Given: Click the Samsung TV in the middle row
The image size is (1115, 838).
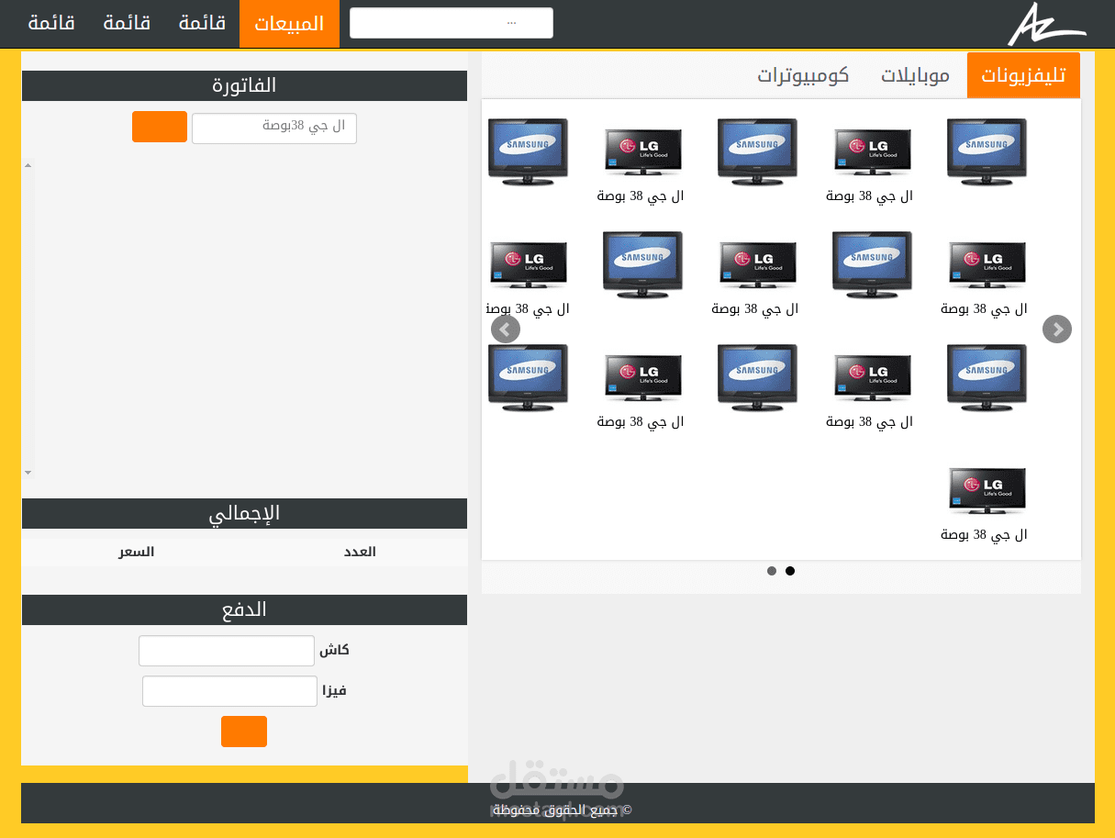Looking at the screenshot, I should tap(642, 265).
